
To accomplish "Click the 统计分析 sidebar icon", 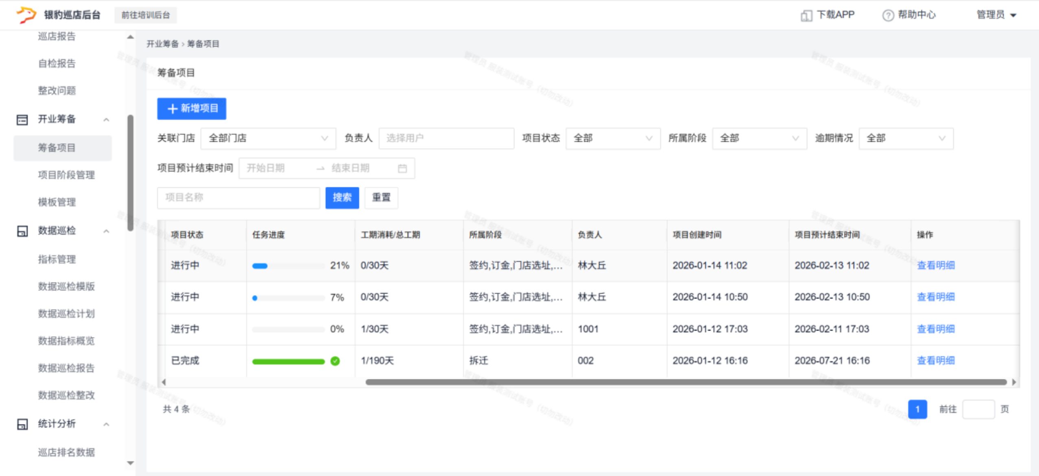I will pyautogui.click(x=22, y=424).
